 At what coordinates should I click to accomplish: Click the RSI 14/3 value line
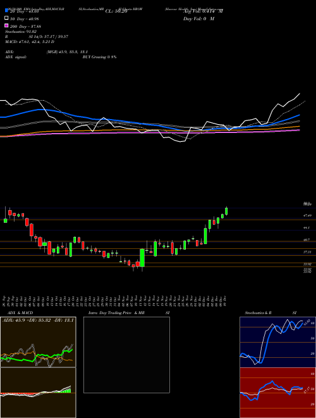(x=37, y=37)
